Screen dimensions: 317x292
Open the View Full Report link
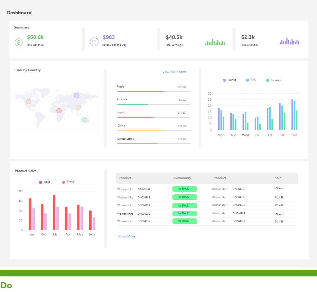click(174, 72)
